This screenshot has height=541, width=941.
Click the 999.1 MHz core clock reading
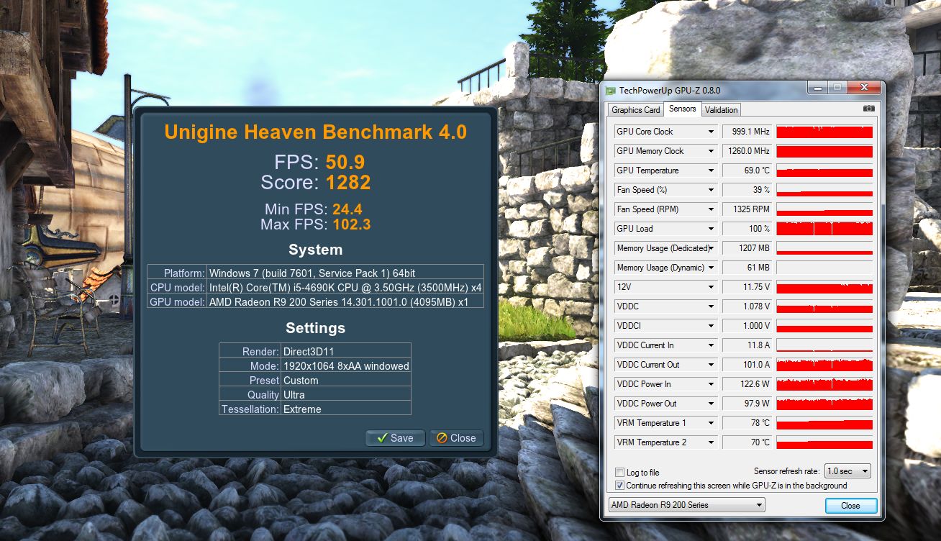point(747,132)
